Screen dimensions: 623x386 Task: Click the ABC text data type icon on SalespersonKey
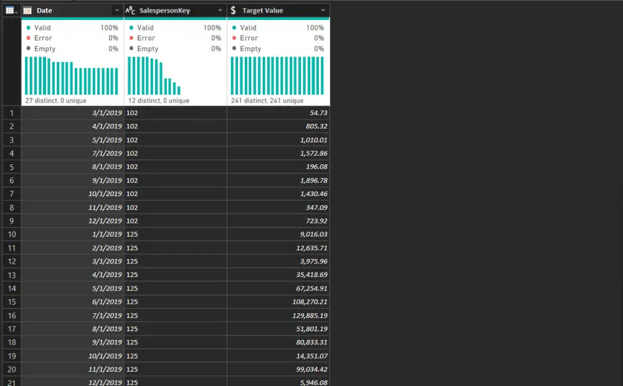[x=129, y=10]
